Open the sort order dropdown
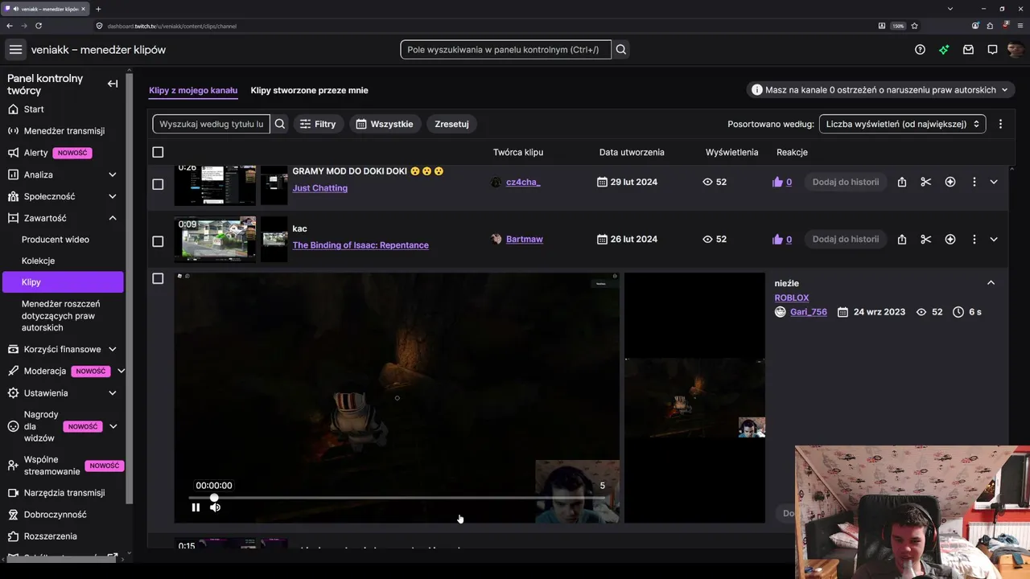 pyautogui.click(x=902, y=124)
